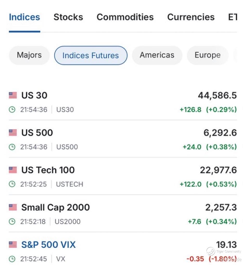Switch to the Stocks tab

pyautogui.click(x=68, y=17)
